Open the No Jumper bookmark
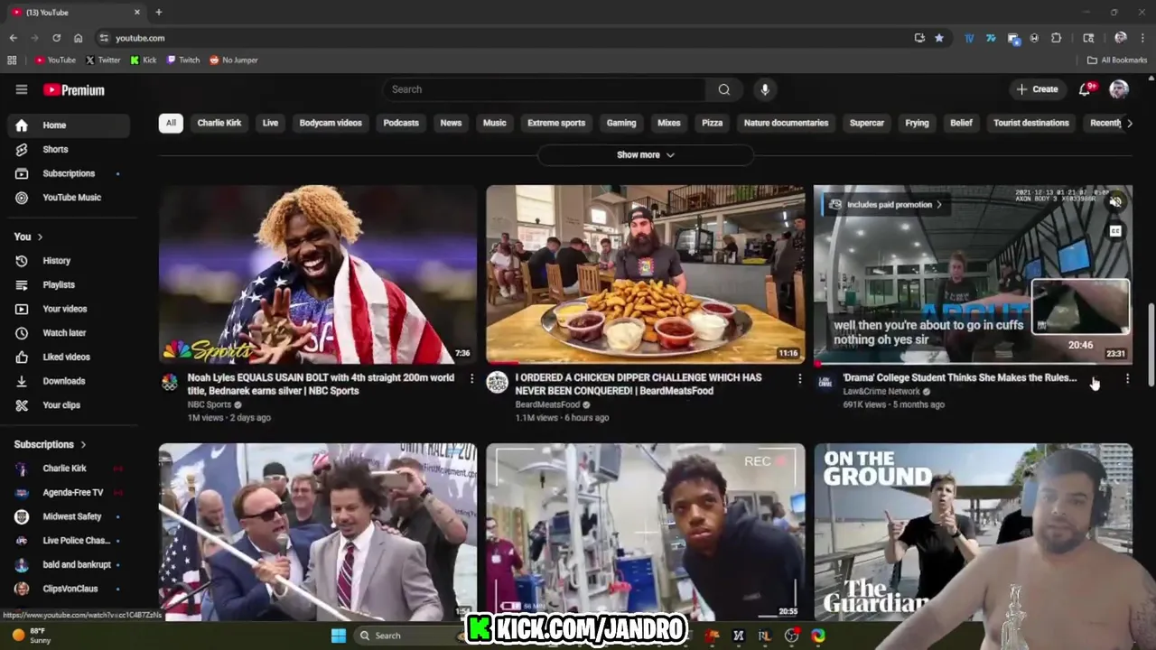1156x650 pixels. pyautogui.click(x=234, y=60)
